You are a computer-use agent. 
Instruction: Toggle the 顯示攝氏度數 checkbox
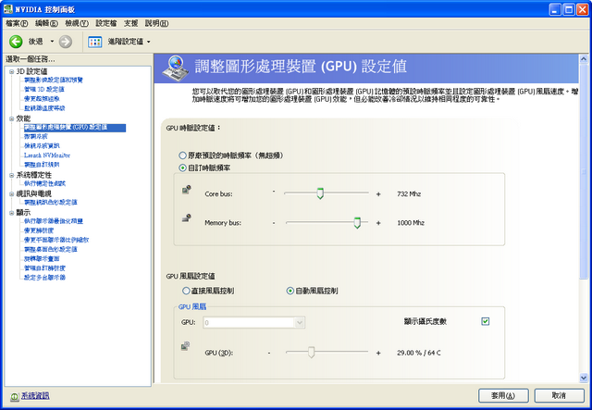point(485,321)
